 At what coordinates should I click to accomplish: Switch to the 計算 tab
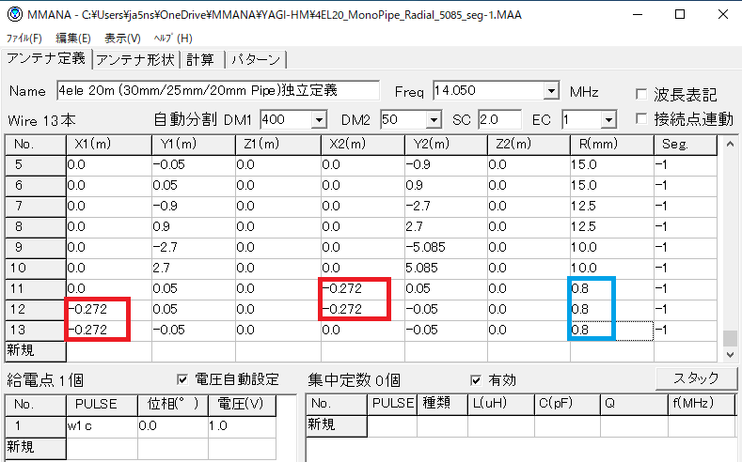(x=199, y=60)
